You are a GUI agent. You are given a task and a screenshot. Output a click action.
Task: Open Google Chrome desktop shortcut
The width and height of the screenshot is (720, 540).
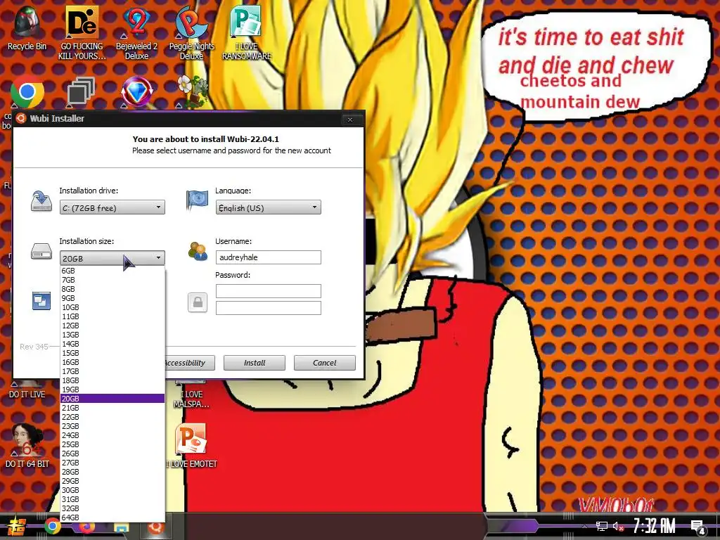(x=27, y=91)
